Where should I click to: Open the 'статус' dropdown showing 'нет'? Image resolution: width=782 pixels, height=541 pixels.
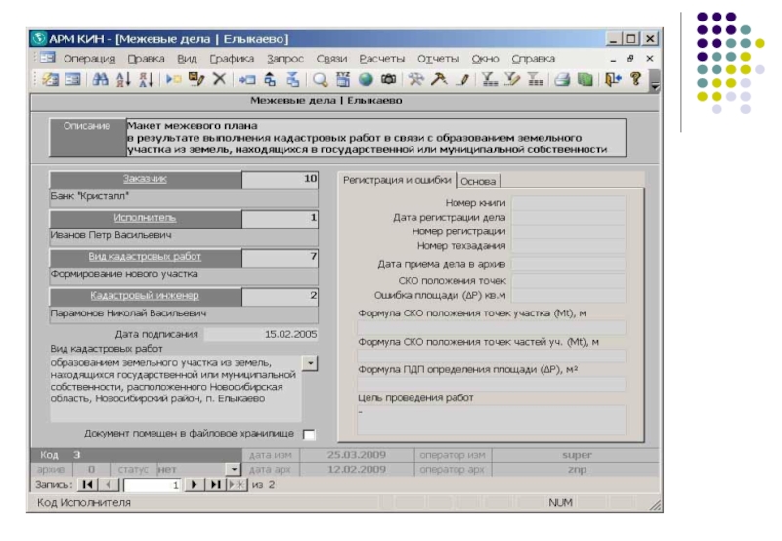(232, 469)
